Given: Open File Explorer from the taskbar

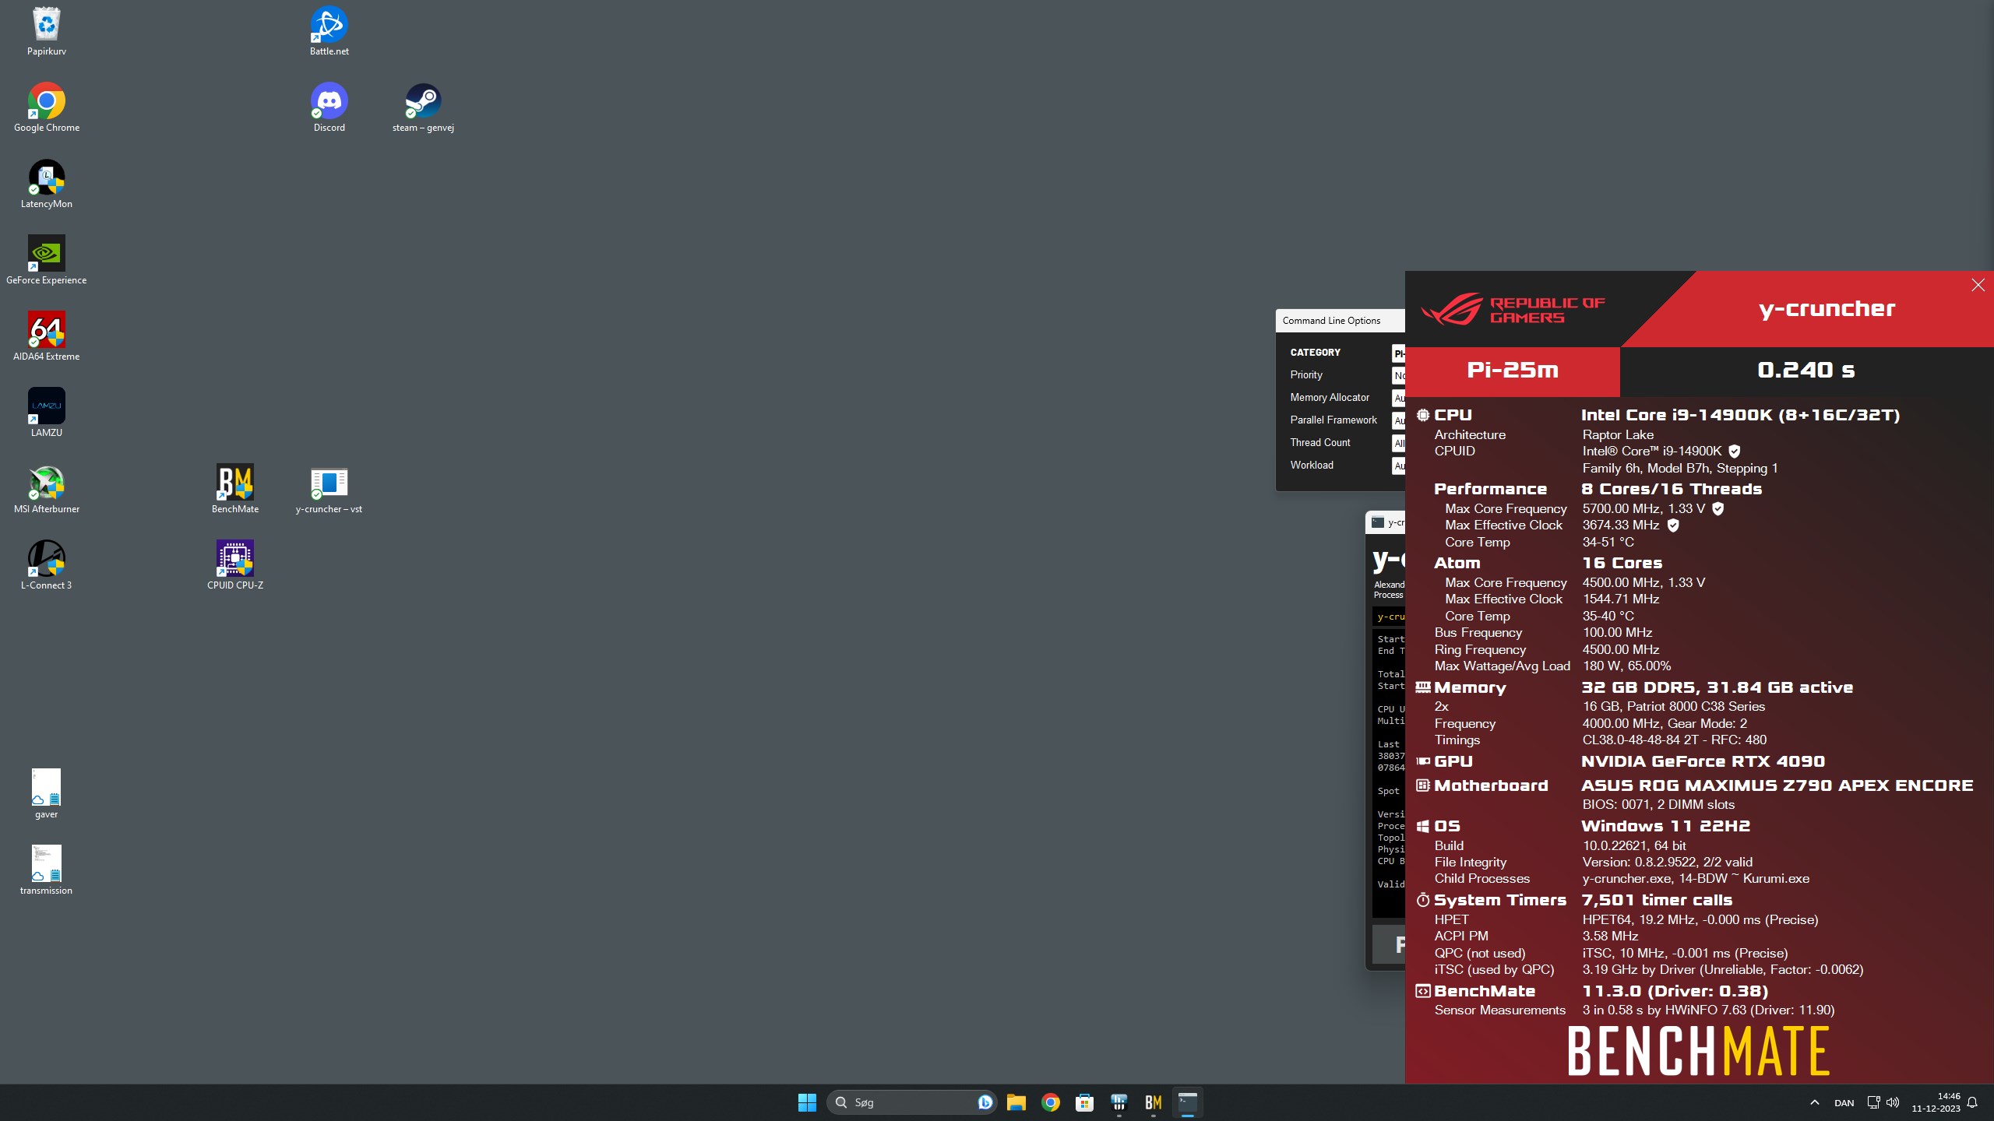Looking at the screenshot, I should coord(1016,1102).
